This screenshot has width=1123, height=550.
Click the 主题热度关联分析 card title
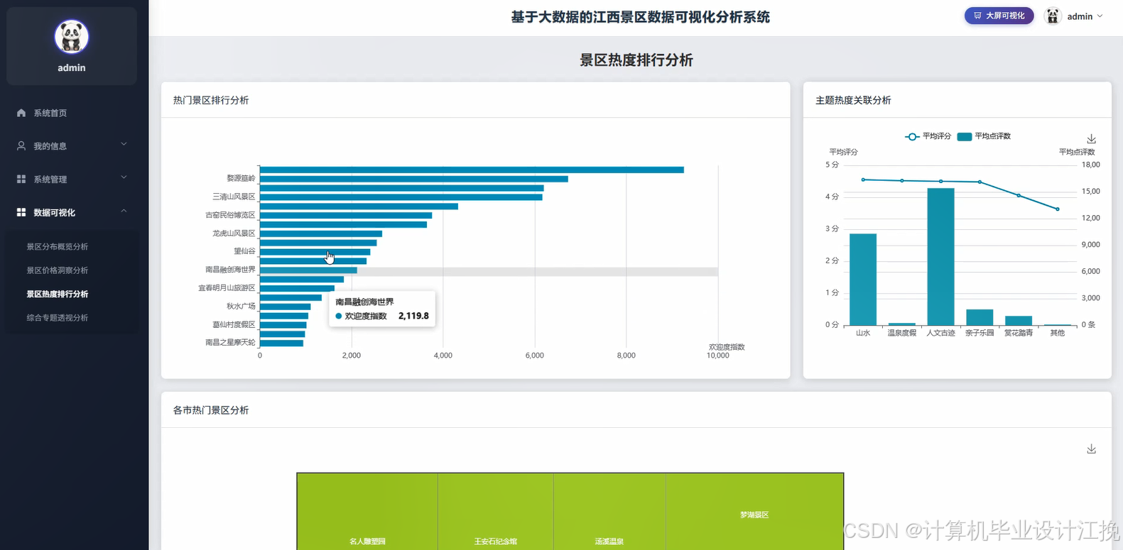pyautogui.click(x=853, y=100)
